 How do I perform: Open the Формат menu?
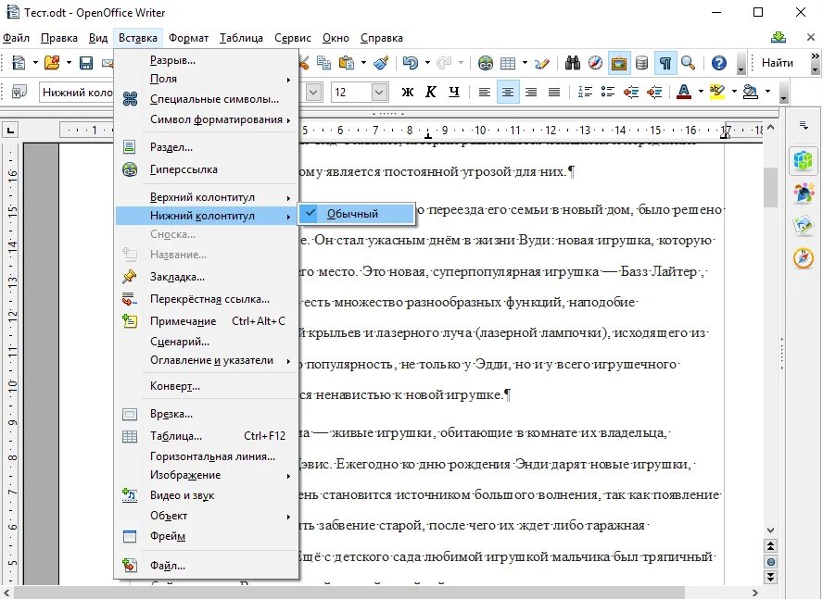pyautogui.click(x=188, y=38)
